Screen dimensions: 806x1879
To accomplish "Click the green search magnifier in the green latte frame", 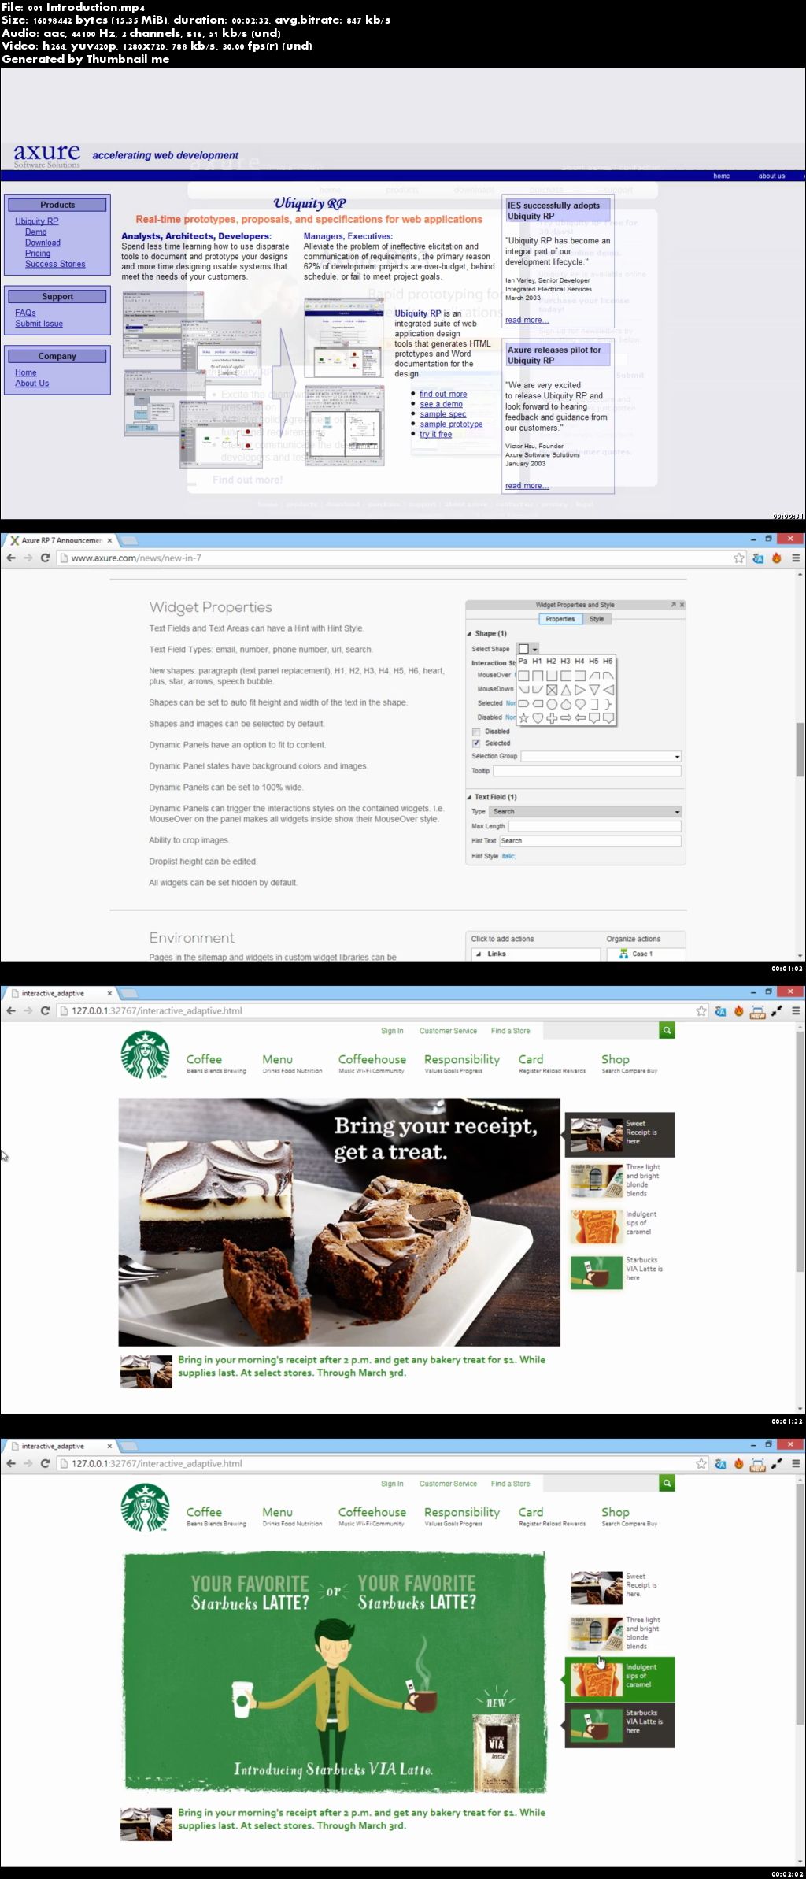I will coord(667,1483).
